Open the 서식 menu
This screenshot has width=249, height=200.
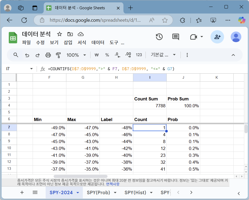(82, 42)
